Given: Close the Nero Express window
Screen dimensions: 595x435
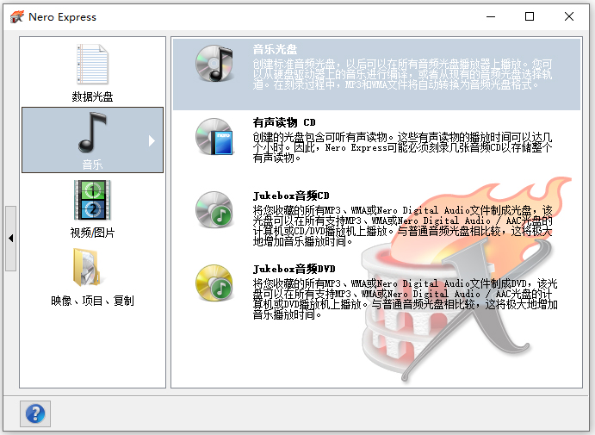Looking at the screenshot, I should pyautogui.click(x=569, y=16).
